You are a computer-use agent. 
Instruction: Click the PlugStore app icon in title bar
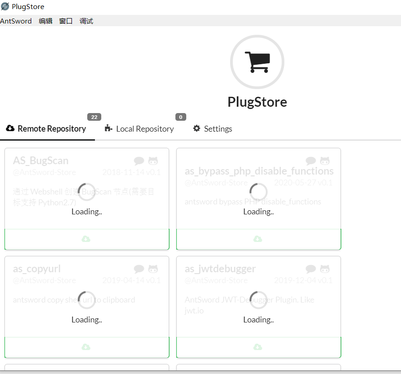tap(5, 6)
